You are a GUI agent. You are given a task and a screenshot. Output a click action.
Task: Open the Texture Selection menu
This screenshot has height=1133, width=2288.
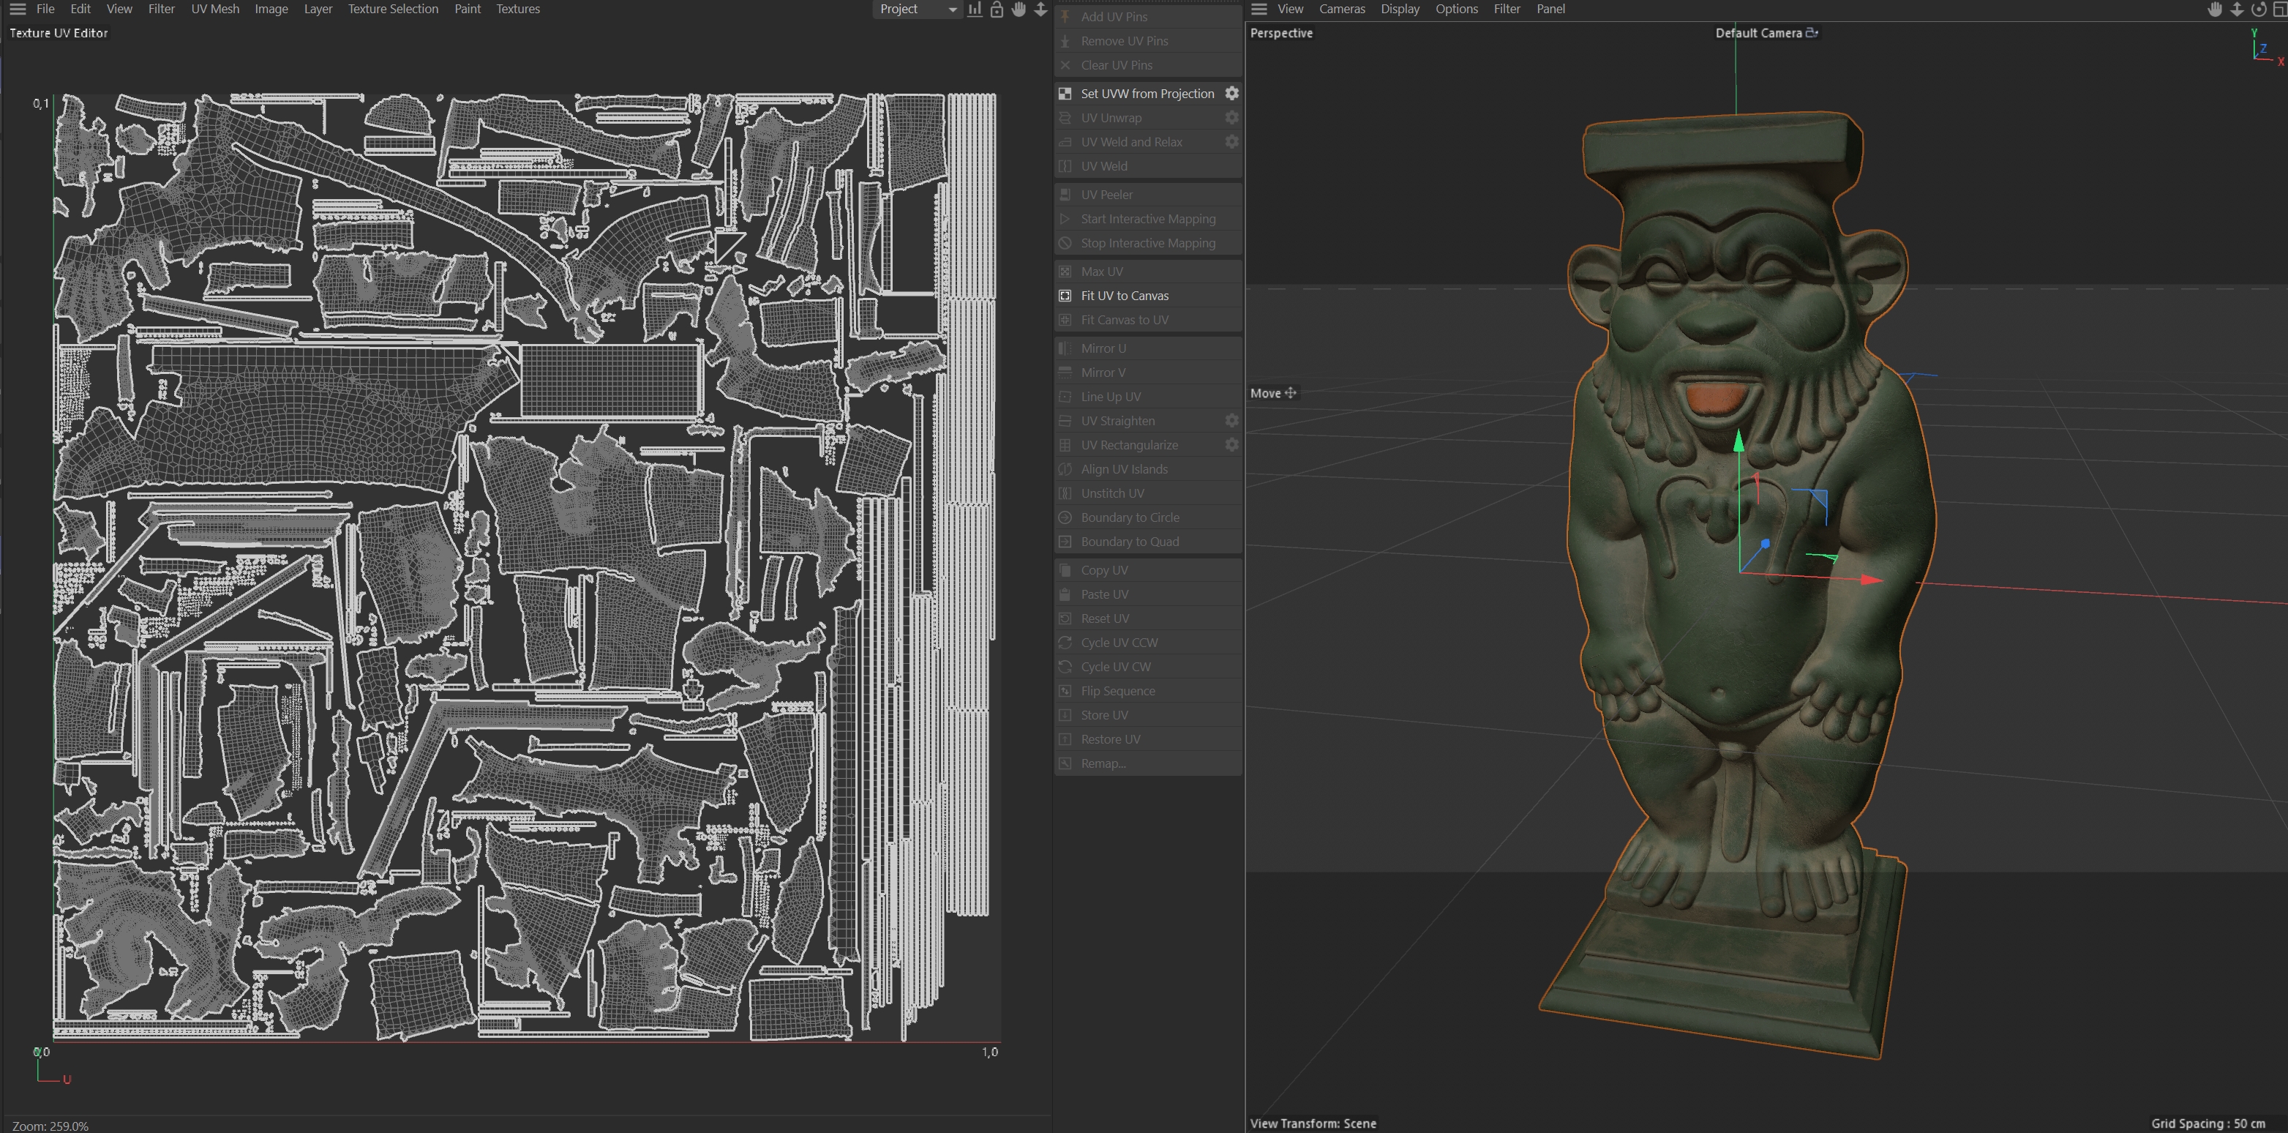tap(393, 9)
